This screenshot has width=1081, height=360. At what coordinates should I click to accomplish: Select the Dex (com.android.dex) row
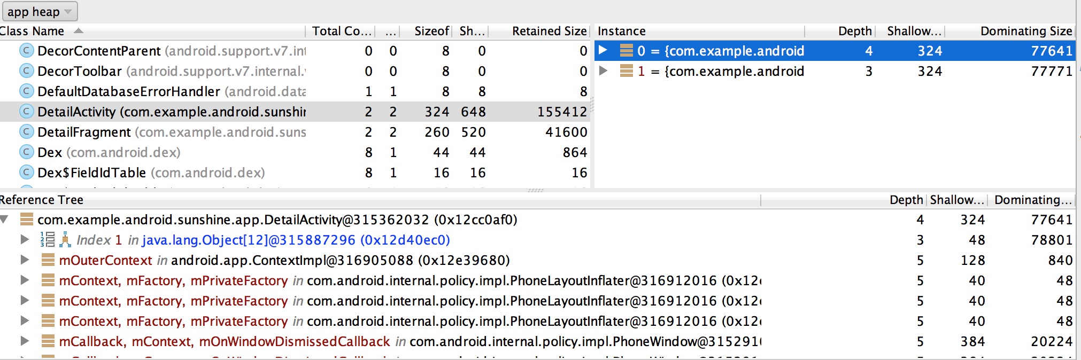pyautogui.click(x=295, y=152)
